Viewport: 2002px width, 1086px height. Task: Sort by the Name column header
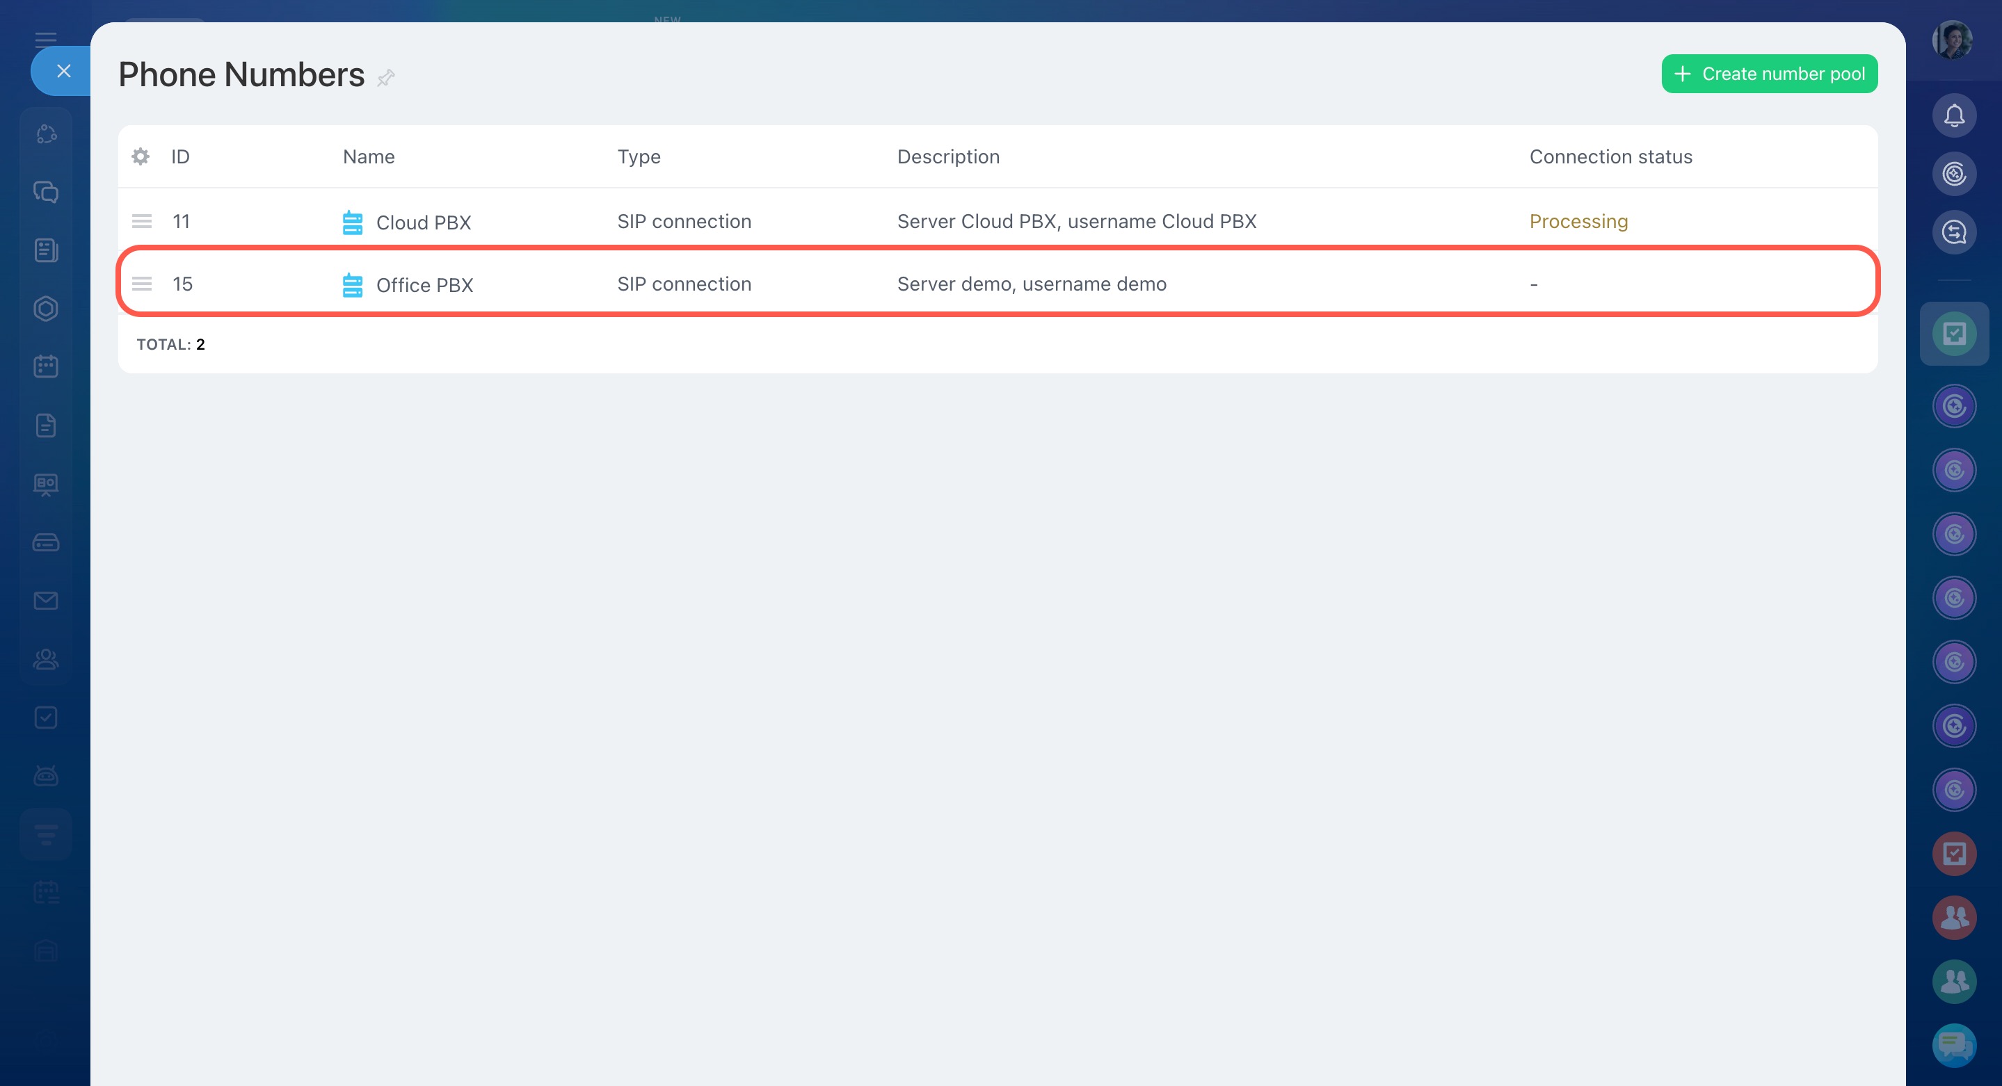[x=369, y=157]
